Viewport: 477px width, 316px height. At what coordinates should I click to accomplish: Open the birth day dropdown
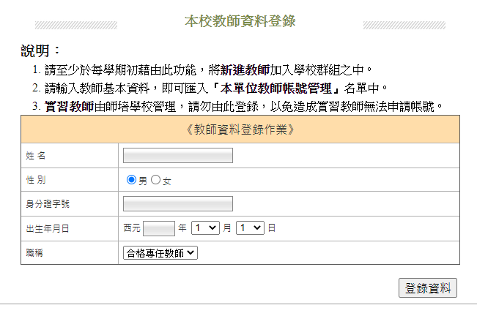click(x=250, y=228)
